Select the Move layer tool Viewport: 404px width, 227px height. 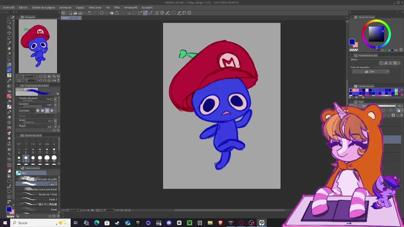[x=9, y=32]
